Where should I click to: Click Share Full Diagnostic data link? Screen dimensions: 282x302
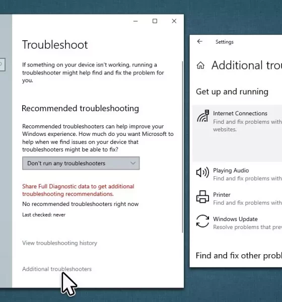pos(78,190)
